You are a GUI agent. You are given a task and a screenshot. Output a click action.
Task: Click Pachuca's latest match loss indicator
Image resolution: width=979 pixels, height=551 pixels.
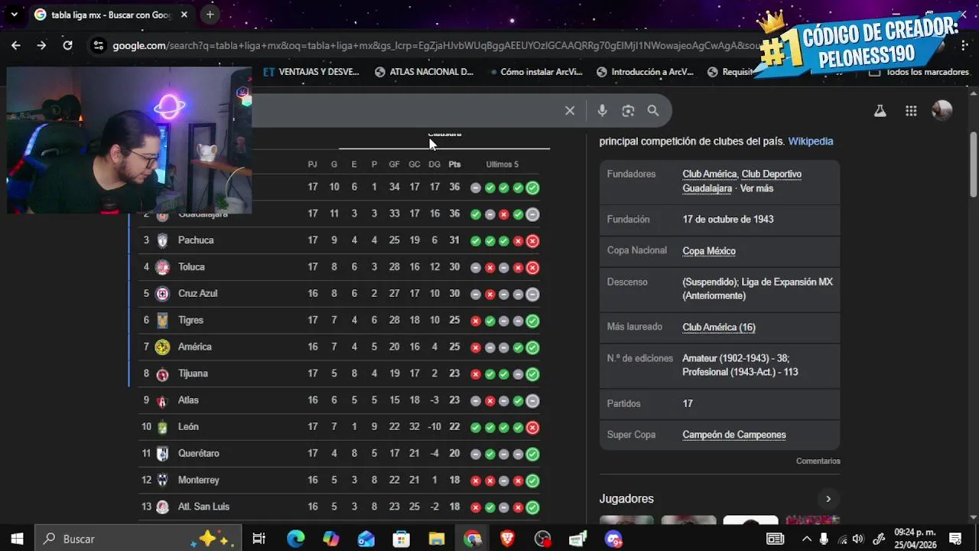(532, 241)
